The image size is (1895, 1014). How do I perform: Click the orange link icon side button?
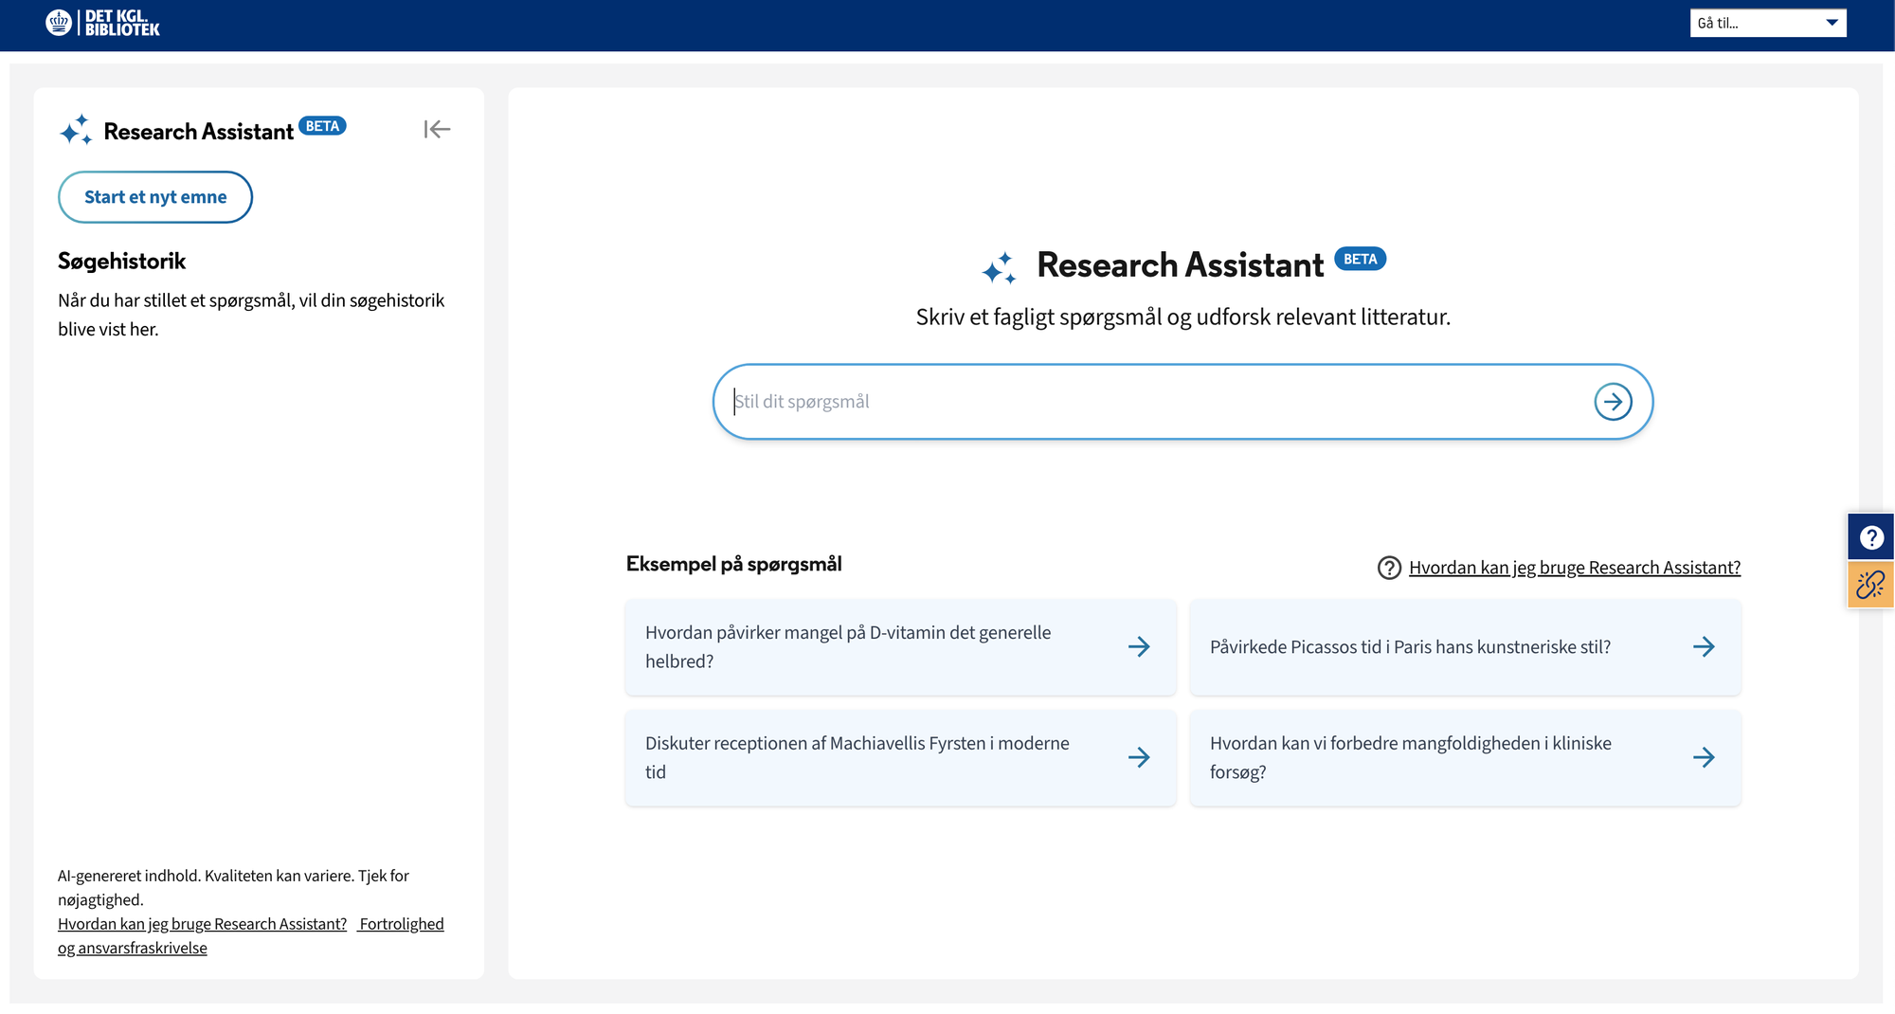click(x=1870, y=585)
